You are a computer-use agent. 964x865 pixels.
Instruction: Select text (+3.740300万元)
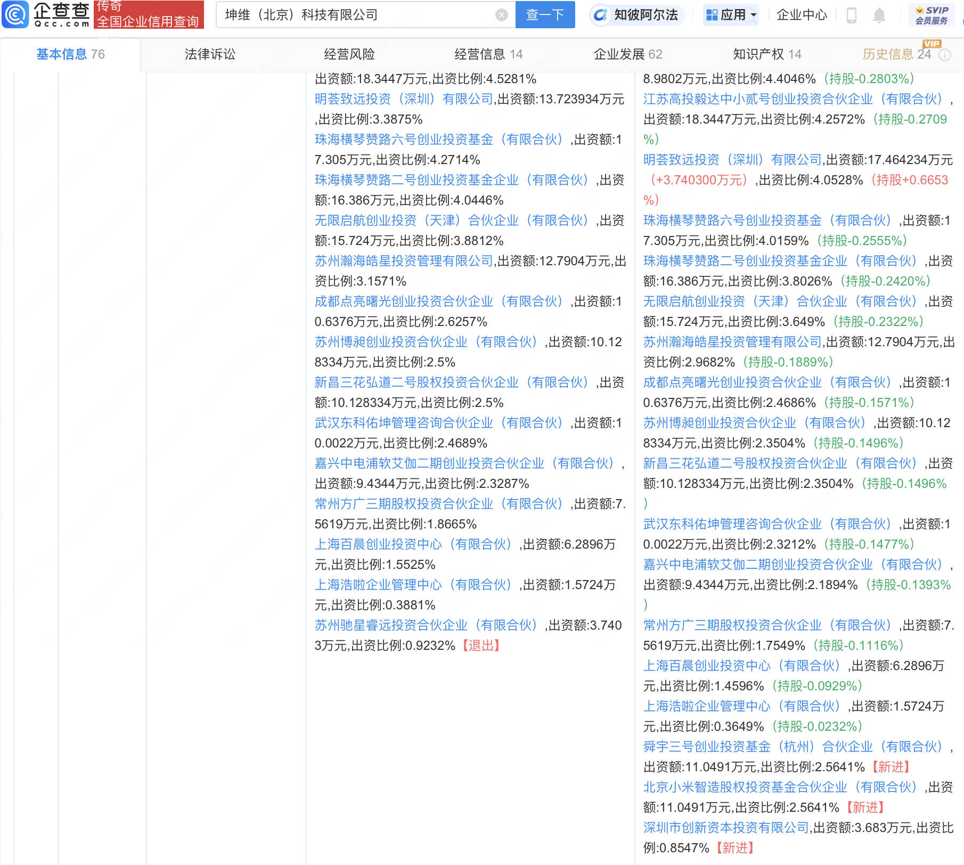(x=699, y=180)
